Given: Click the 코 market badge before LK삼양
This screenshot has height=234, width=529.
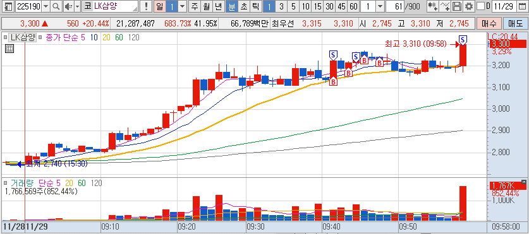Looking at the screenshot, I should 87,6.
